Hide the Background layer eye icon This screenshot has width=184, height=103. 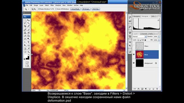point(134,63)
